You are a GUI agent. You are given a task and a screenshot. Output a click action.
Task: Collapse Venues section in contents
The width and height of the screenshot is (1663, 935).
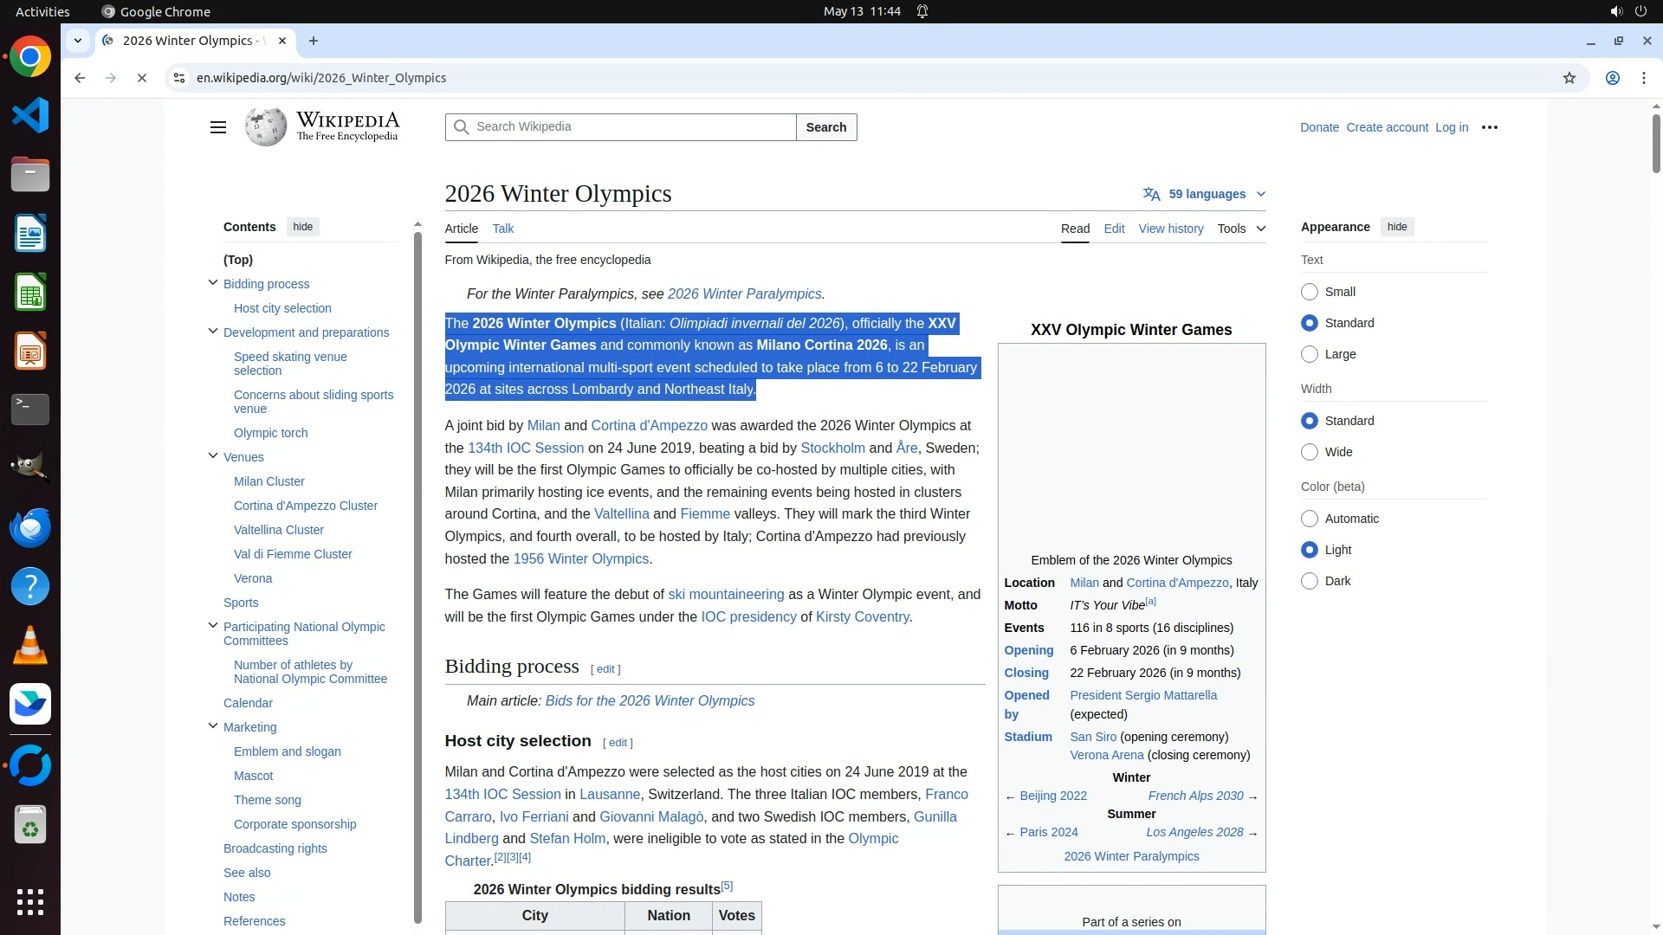click(x=213, y=456)
